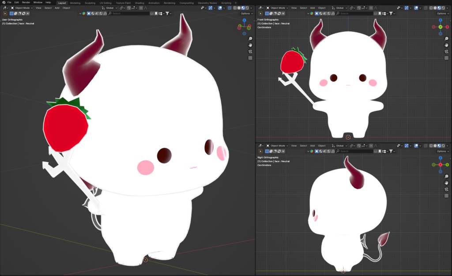Select Material Preview shading icon

point(243,8)
